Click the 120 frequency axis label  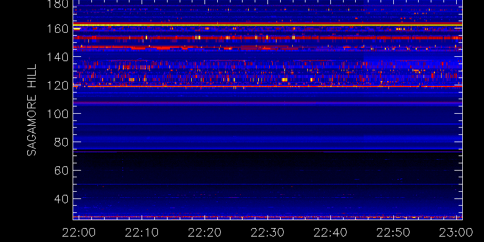[x=56, y=85]
